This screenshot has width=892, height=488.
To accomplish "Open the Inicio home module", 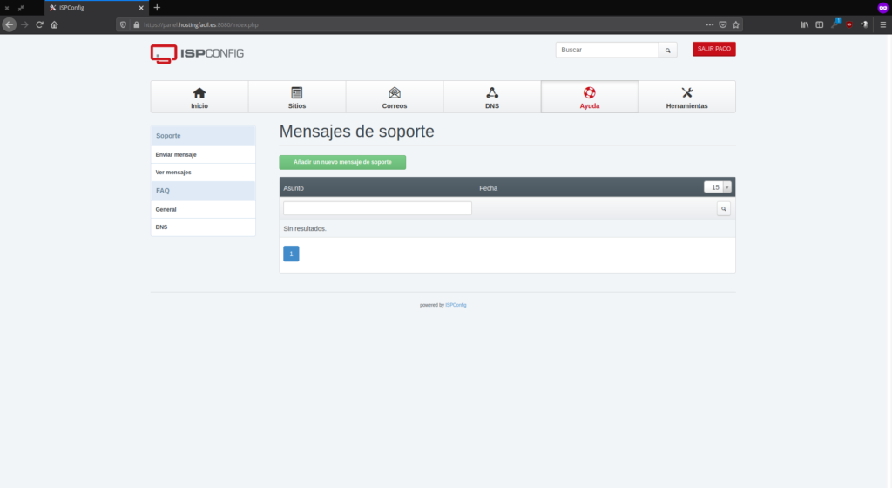I will point(199,97).
